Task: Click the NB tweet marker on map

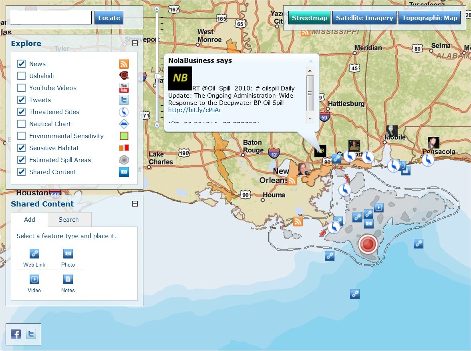Action: 320,151
